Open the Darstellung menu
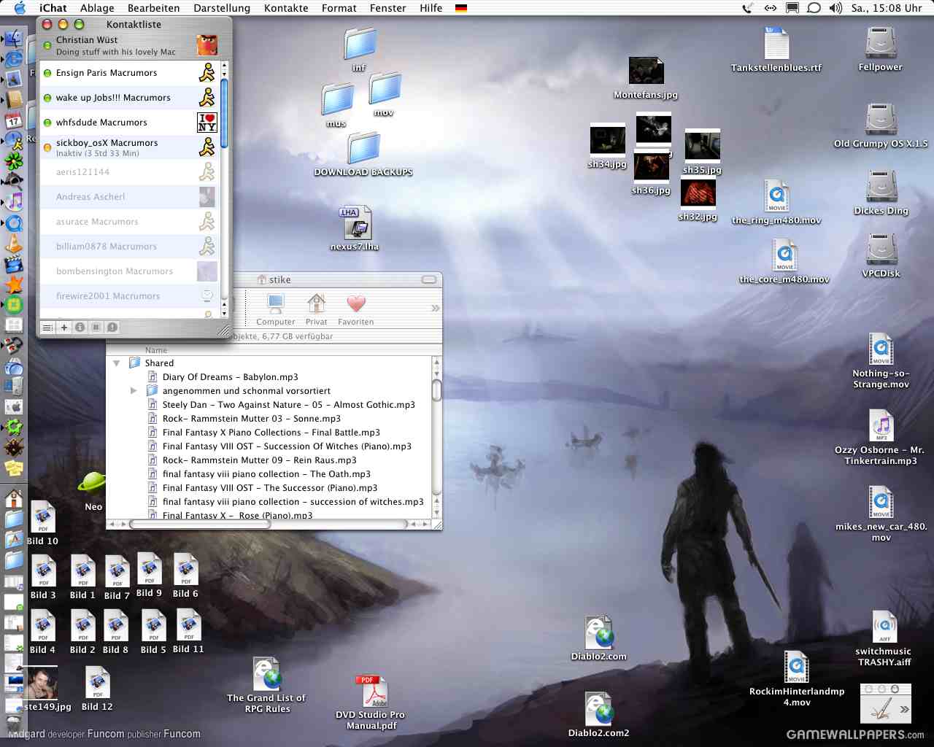 pos(222,8)
